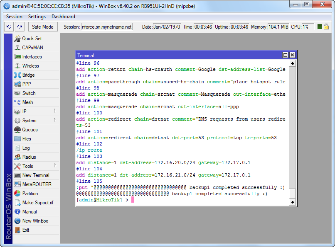Click the terminal scrollbar thumb

[x=293, y=194]
